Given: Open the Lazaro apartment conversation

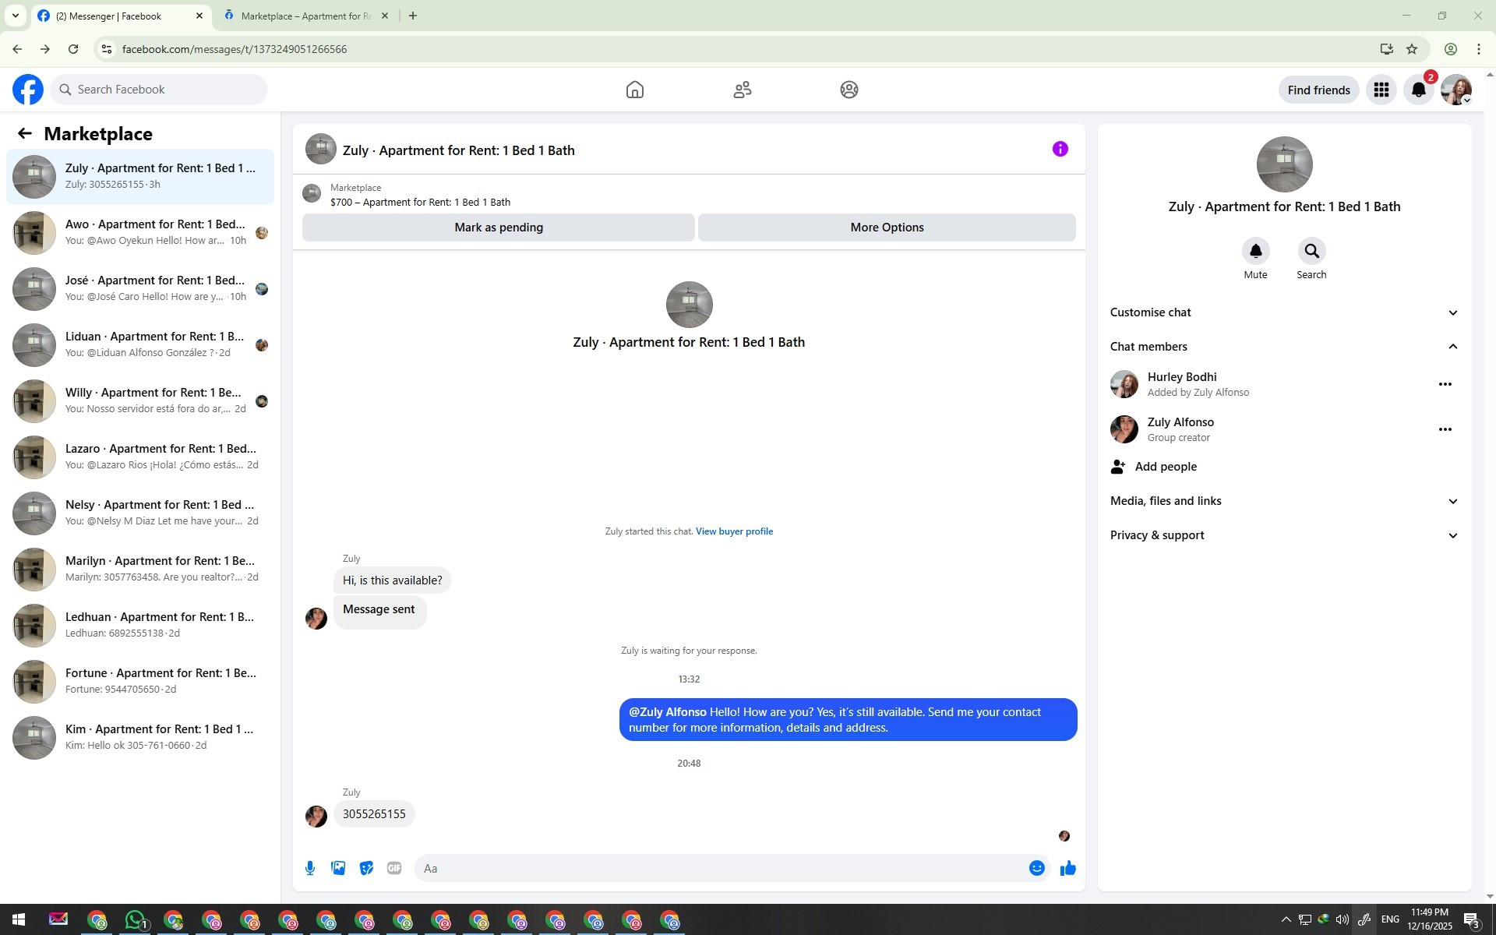Looking at the screenshot, I should [x=140, y=457].
